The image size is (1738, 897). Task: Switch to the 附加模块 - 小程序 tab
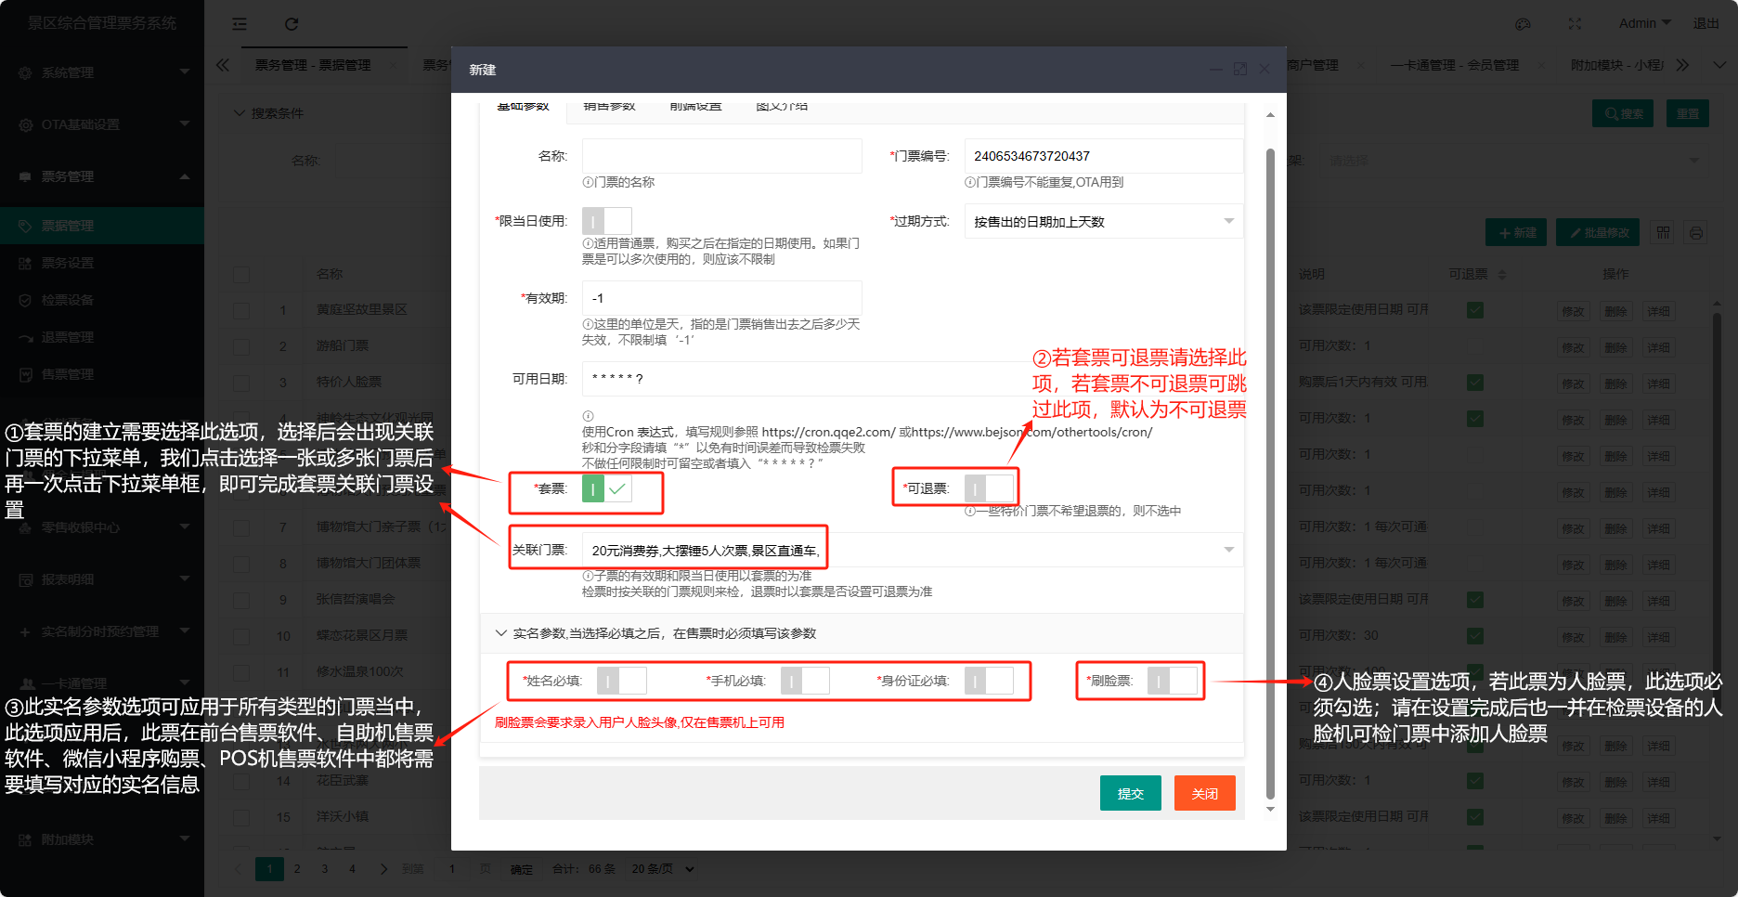(1617, 65)
